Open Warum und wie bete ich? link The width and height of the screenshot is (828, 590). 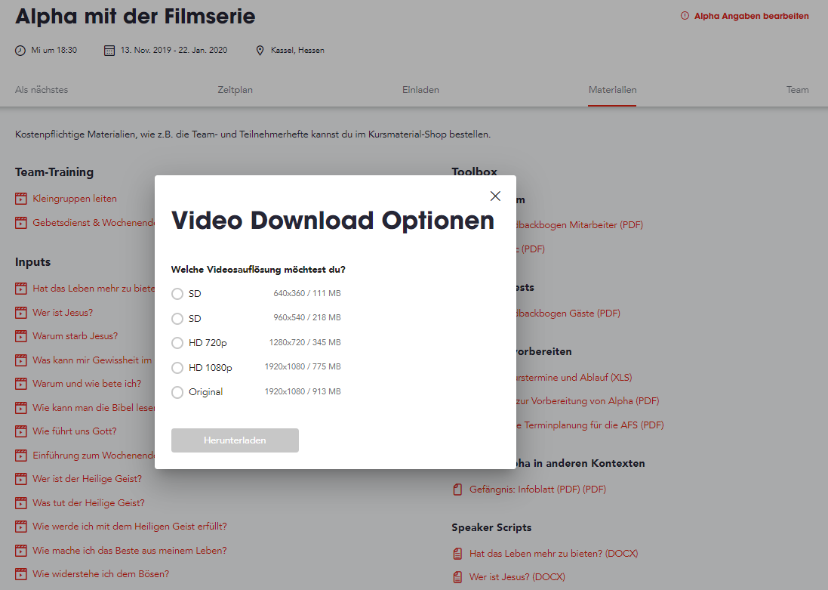click(87, 384)
